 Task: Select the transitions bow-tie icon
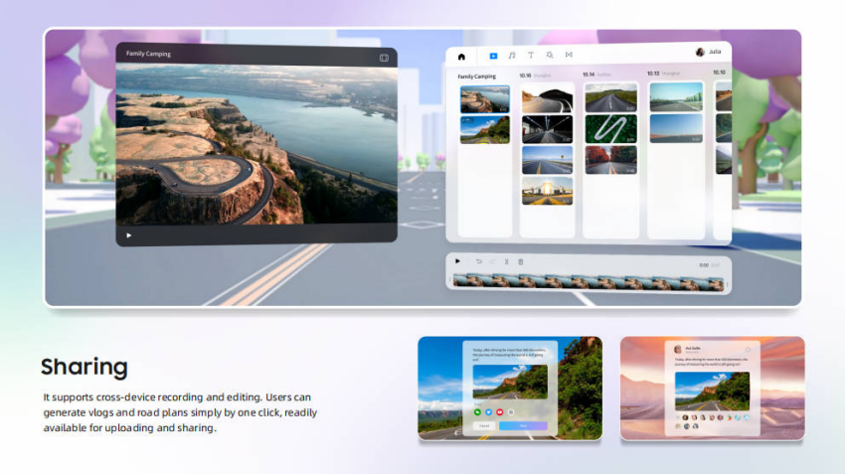coord(569,55)
